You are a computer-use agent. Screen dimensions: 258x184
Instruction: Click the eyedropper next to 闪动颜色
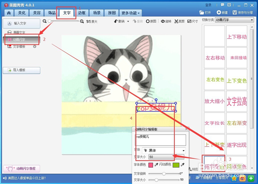click(x=182, y=165)
